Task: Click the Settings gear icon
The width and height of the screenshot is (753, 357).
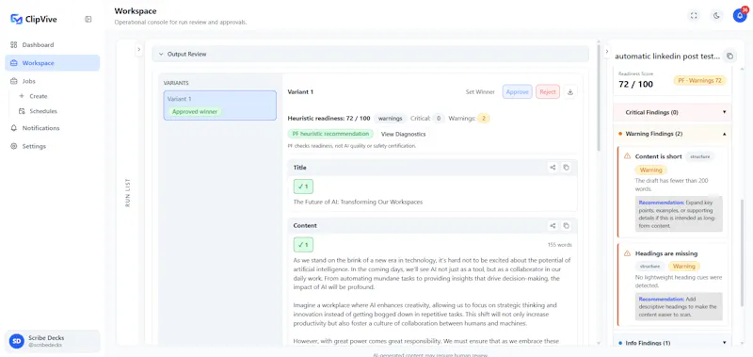Action: [x=14, y=146]
